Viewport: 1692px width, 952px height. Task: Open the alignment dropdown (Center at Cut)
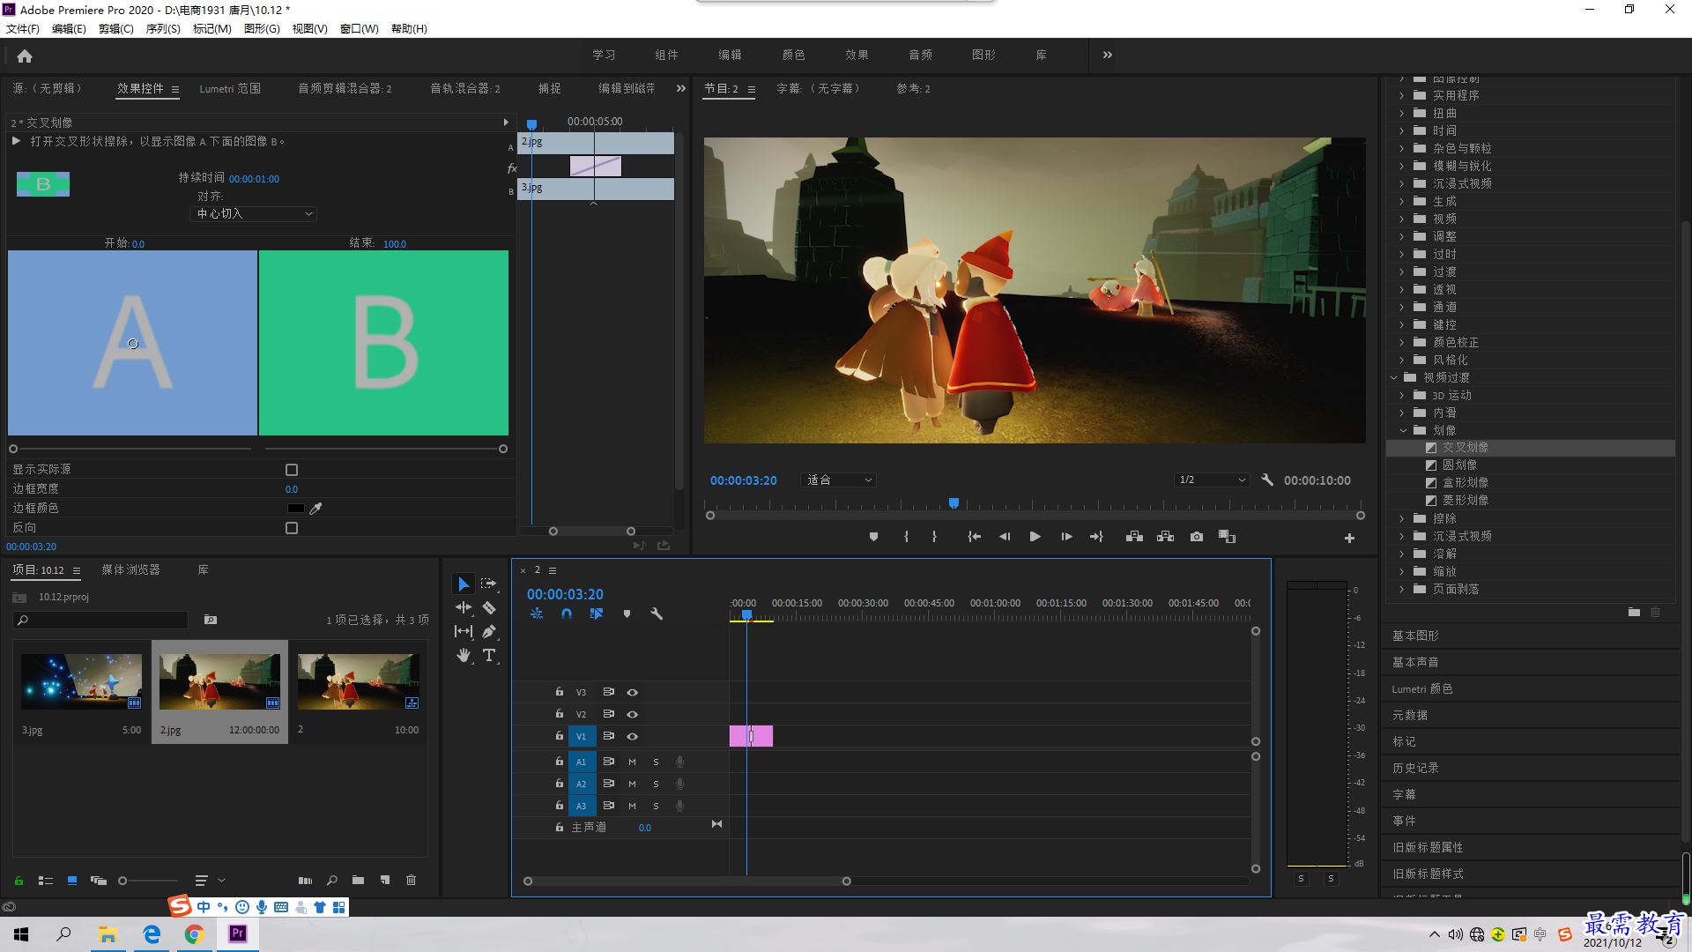(x=253, y=214)
